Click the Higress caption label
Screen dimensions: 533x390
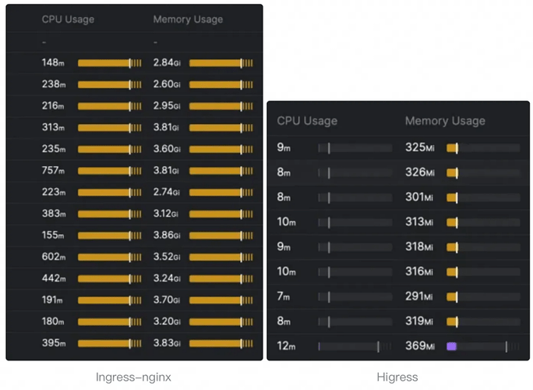397,378
